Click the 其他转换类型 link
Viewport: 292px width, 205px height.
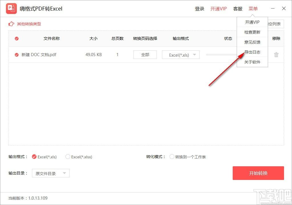pyautogui.click(x=29, y=24)
